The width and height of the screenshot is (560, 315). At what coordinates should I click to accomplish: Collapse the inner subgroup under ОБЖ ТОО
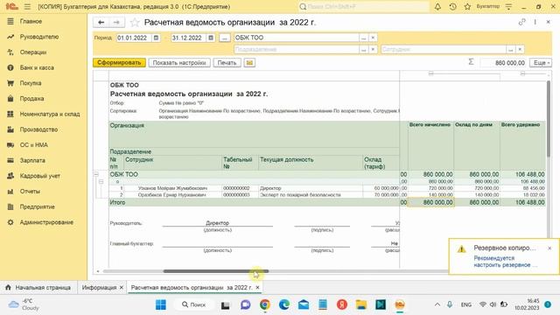[101, 182]
